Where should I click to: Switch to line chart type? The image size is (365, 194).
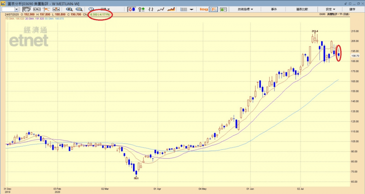pyautogui.click(x=161, y=9)
